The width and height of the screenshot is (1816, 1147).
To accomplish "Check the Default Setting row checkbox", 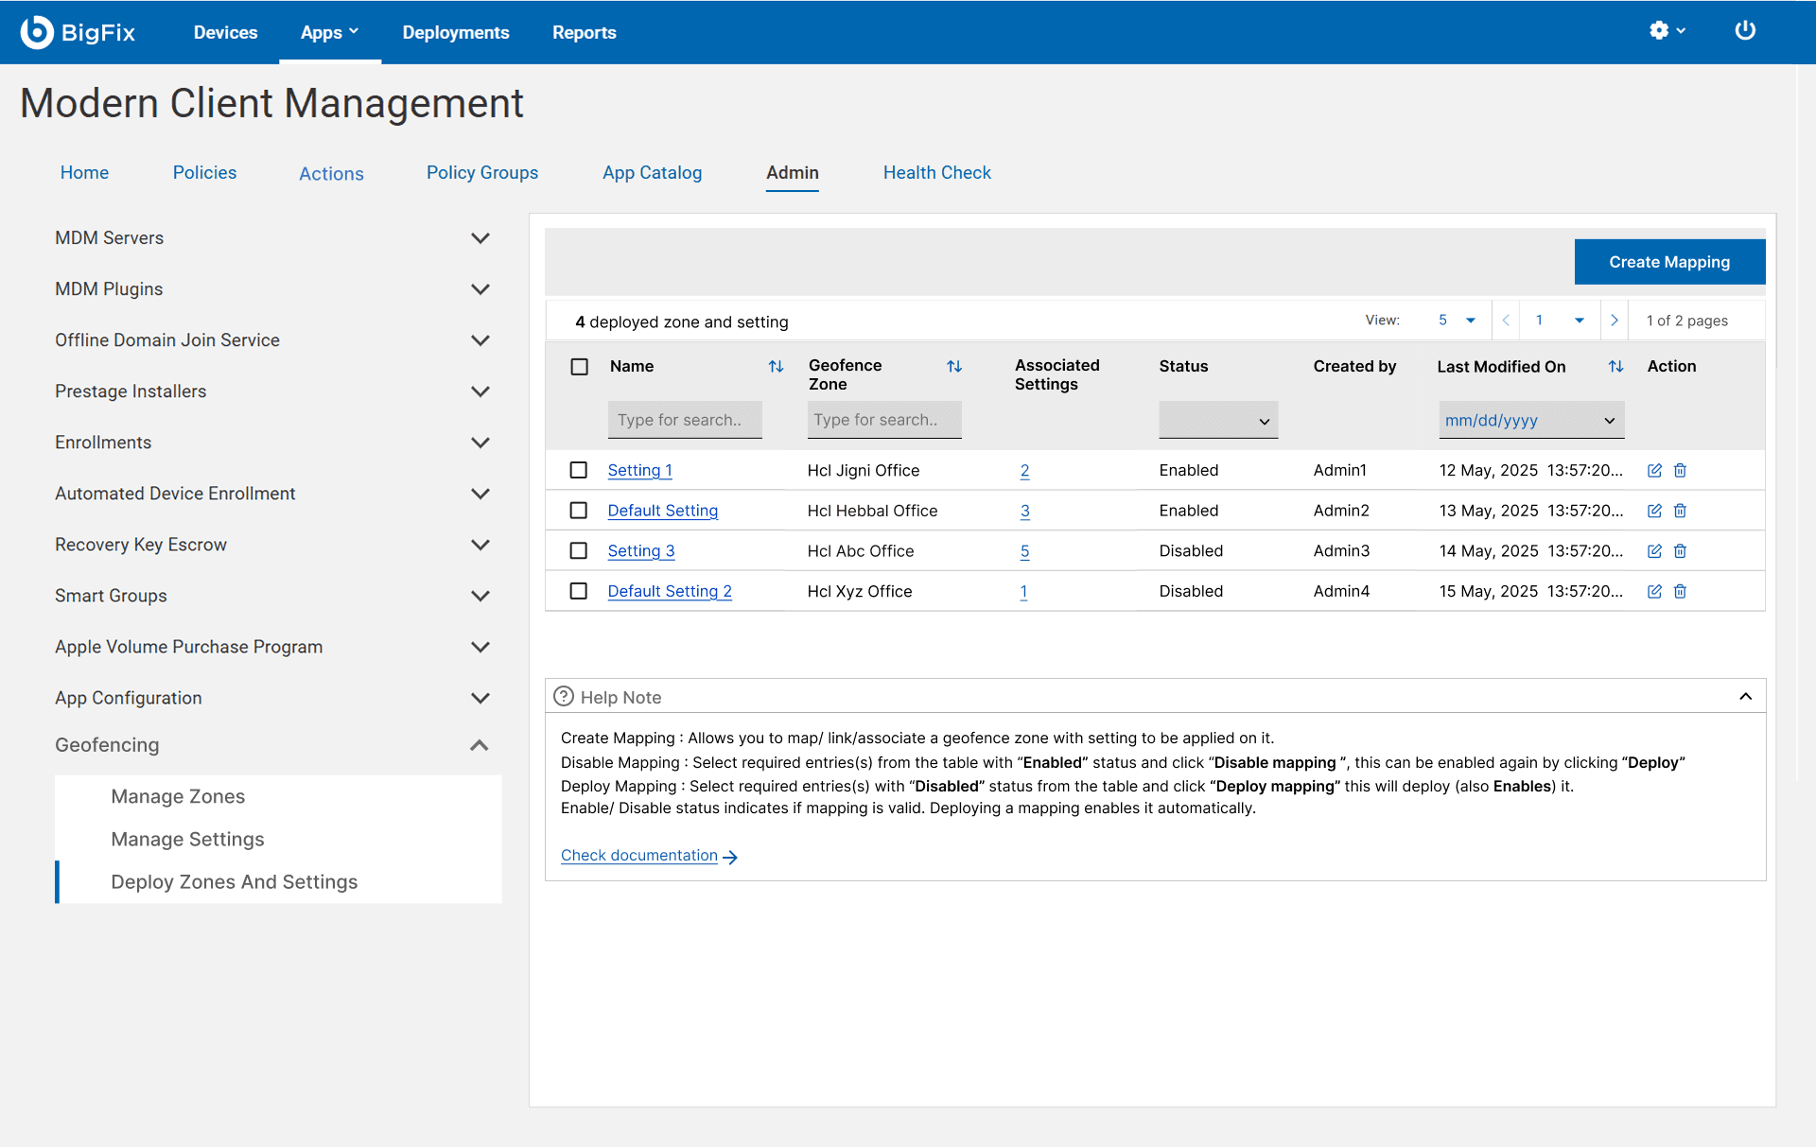I will 579,511.
